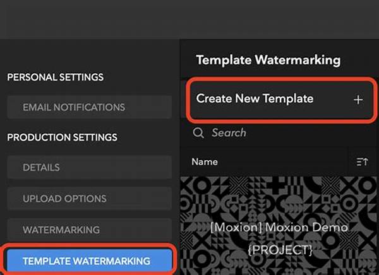This screenshot has height=275, width=379.
Task: Click the Name column header
Action: point(205,162)
